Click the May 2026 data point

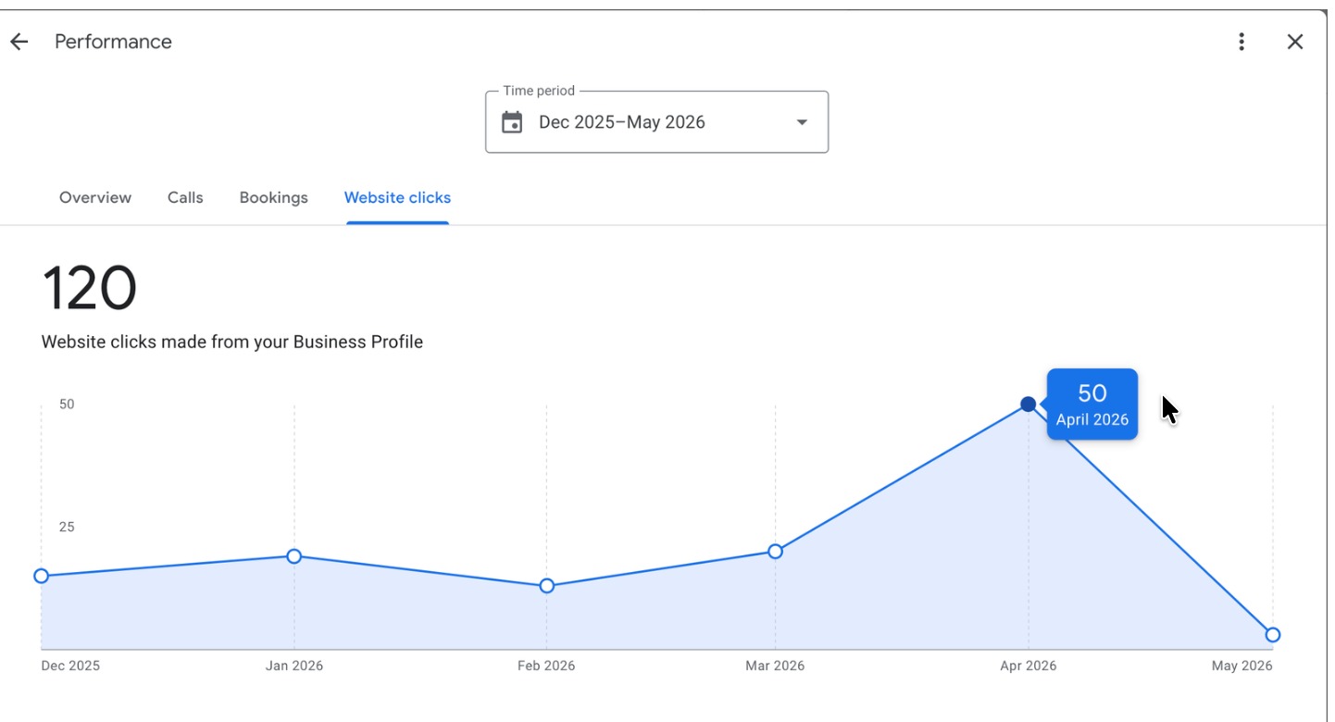pyautogui.click(x=1272, y=635)
